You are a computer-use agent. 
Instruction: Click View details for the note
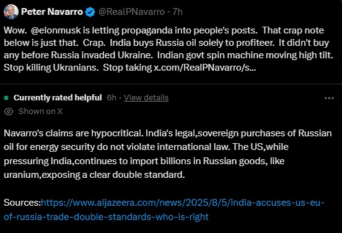[x=146, y=98]
